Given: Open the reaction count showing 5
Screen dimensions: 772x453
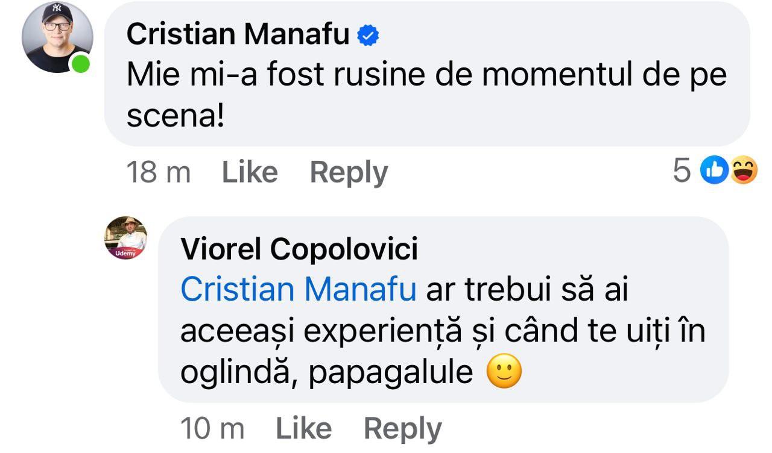Looking at the screenshot, I should tap(682, 172).
